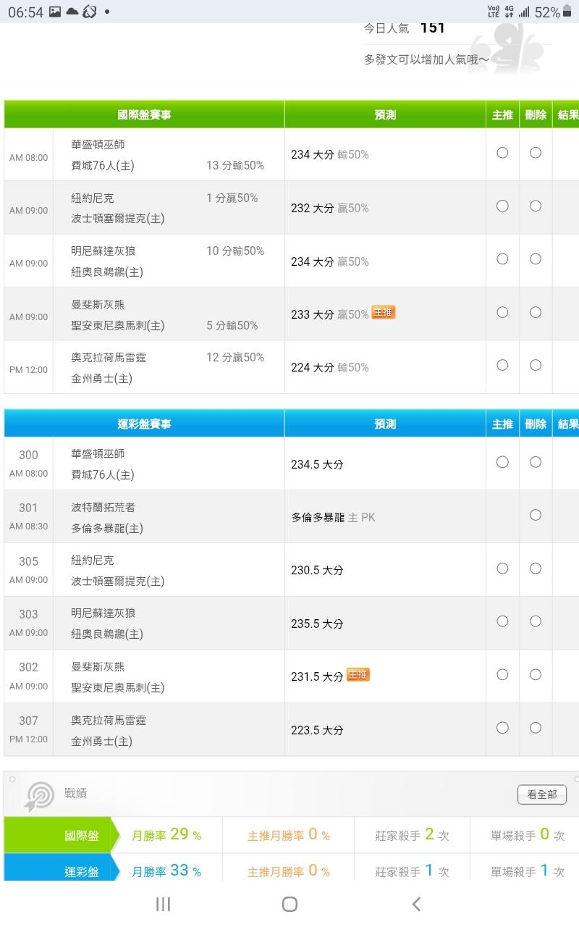Select 刪除 radio for 紐約尼克 international game
579x927 pixels.
(x=536, y=206)
